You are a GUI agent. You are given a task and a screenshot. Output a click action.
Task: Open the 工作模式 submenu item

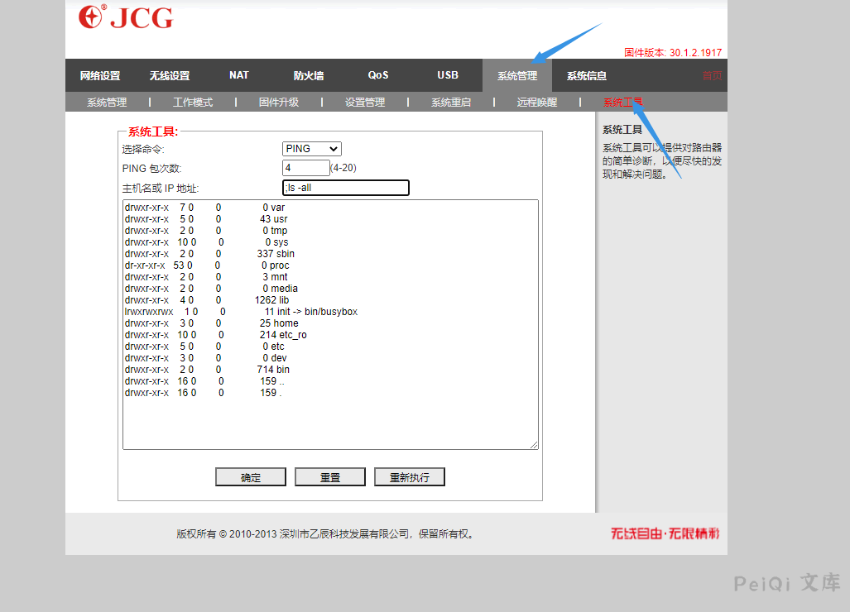coord(193,103)
